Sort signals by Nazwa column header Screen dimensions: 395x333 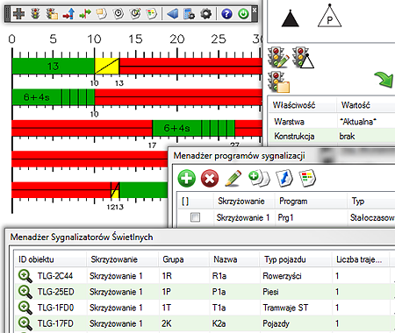[234, 259]
